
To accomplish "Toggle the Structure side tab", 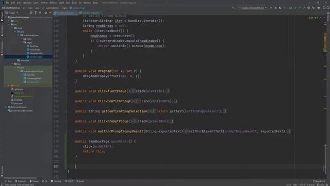I will coord(2,30).
